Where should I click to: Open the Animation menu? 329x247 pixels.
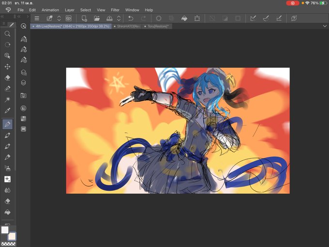[50, 10]
